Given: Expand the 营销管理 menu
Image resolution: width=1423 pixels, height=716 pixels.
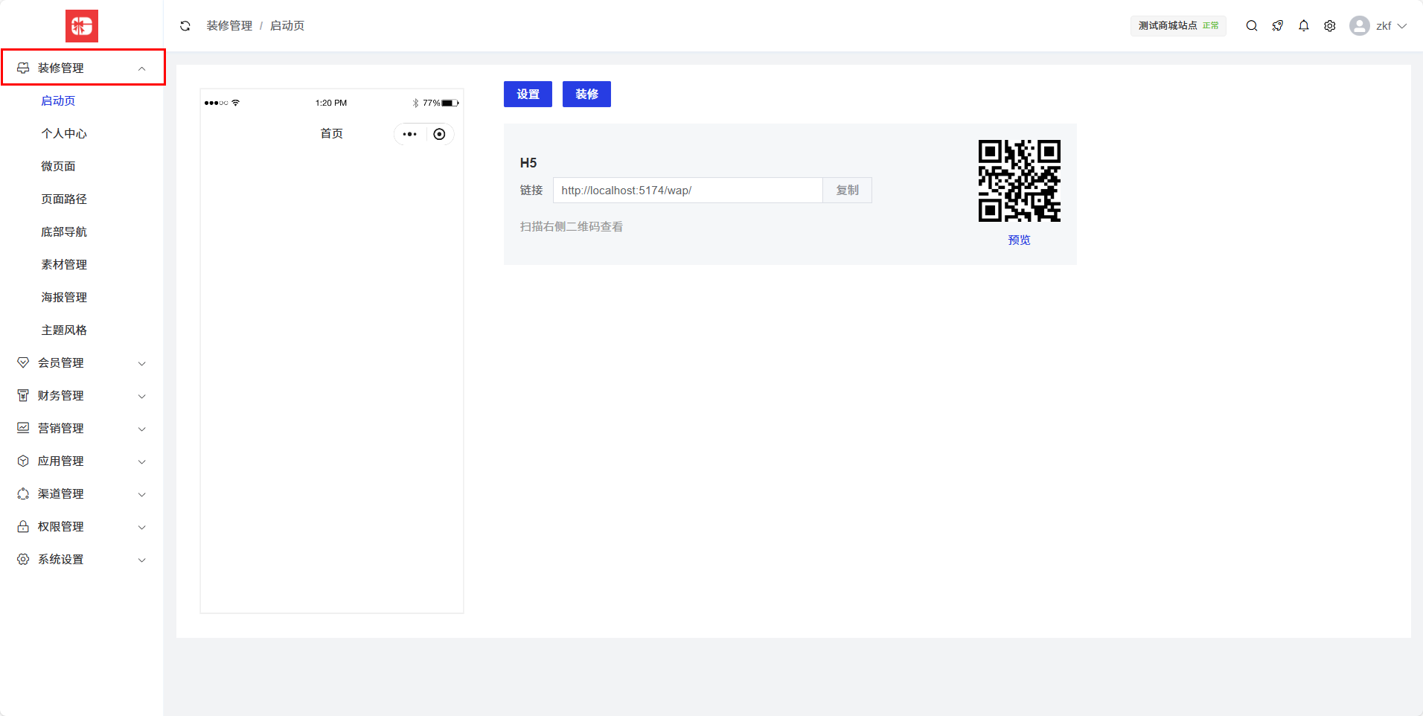Looking at the screenshot, I should pyautogui.click(x=82, y=429).
